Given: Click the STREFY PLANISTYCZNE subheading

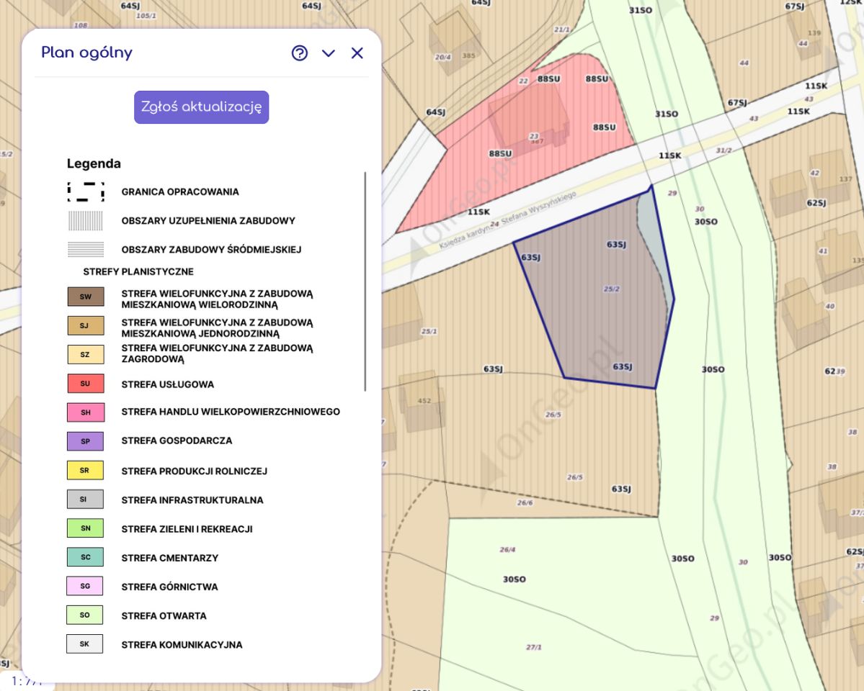Looking at the screenshot, I should click(x=138, y=271).
